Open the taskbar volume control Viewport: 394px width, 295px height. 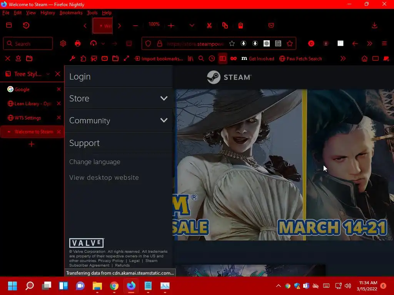tap(348, 286)
